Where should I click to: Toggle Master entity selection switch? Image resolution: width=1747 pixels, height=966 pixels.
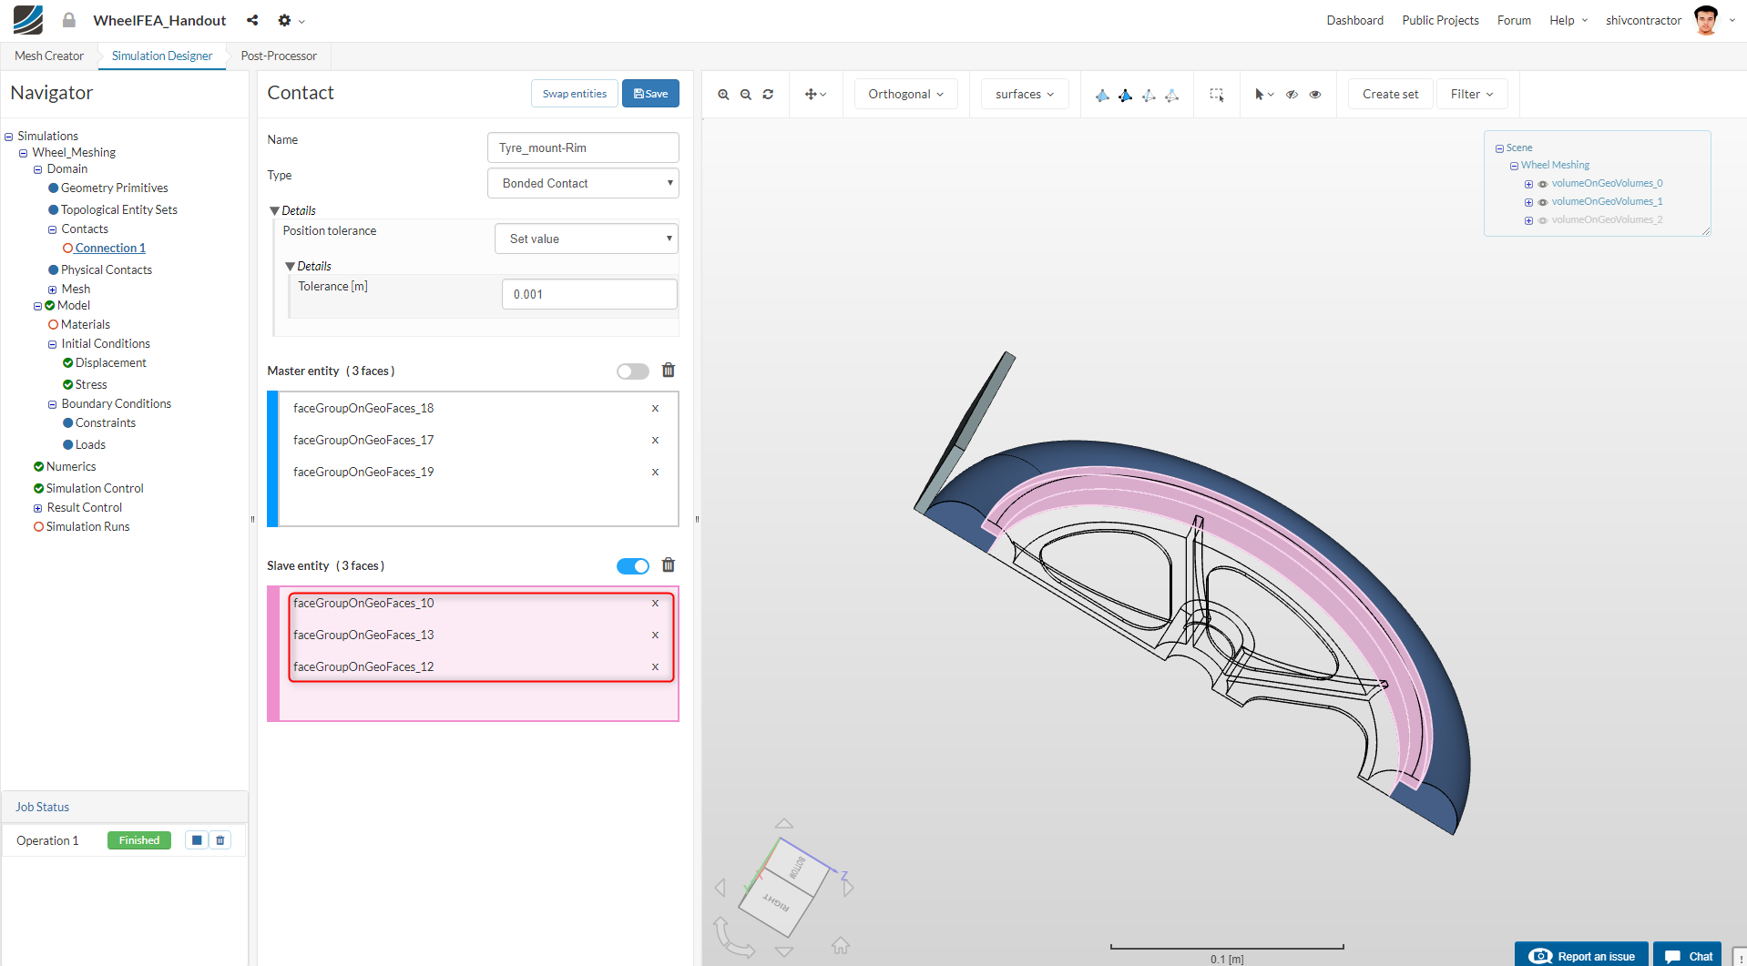(x=633, y=371)
